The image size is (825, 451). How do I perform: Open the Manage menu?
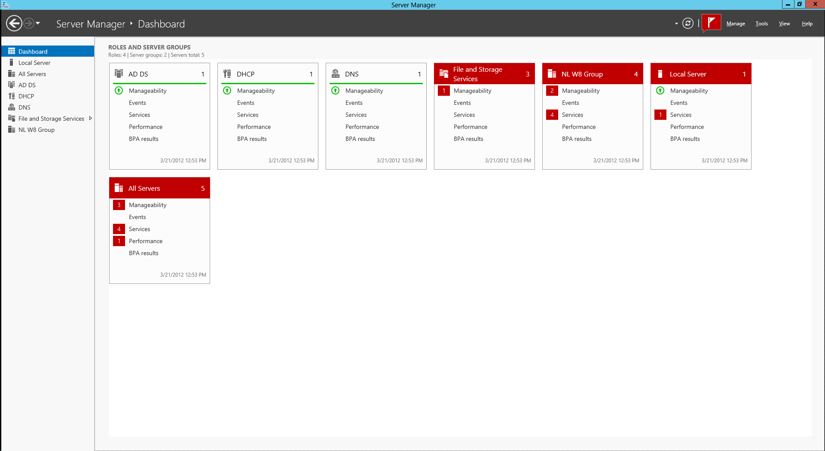(736, 24)
